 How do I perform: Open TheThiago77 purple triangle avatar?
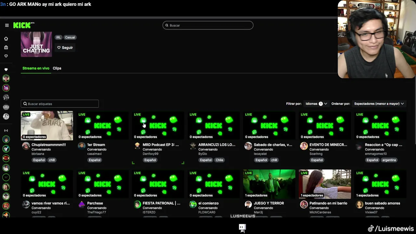tap(82, 204)
